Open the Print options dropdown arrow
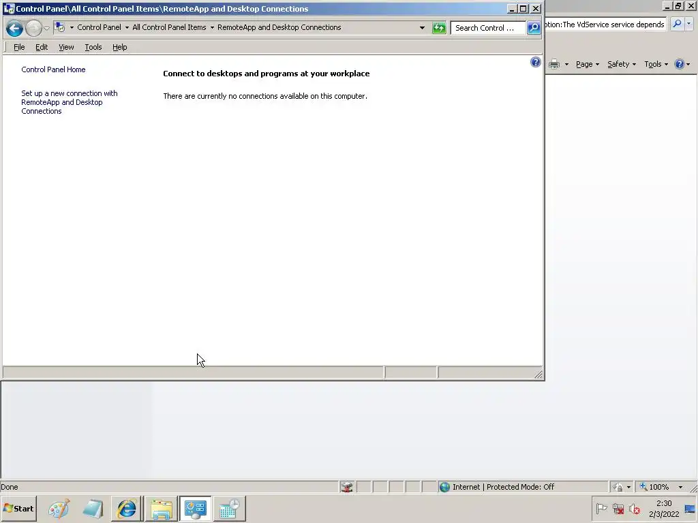698x523 pixels. pyautogui.click(x=566, y=65)
